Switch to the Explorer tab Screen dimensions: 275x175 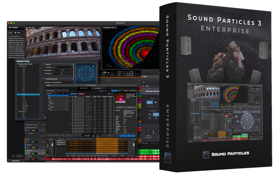click(98, 88)
